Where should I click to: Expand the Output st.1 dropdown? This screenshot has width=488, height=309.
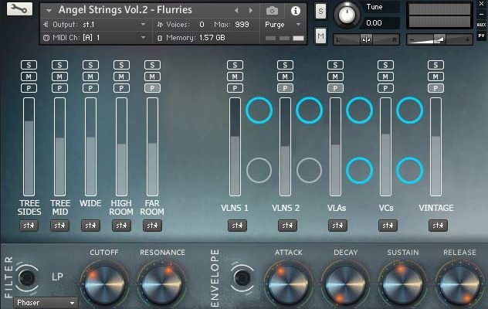point(143,25)
